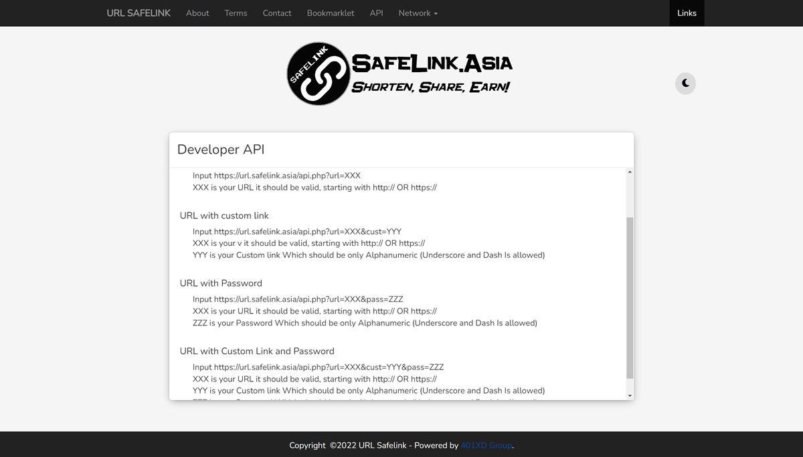Click the 'URL with Password' heading
This screenshot has height=457, width=803.
[x=221, y=283]
